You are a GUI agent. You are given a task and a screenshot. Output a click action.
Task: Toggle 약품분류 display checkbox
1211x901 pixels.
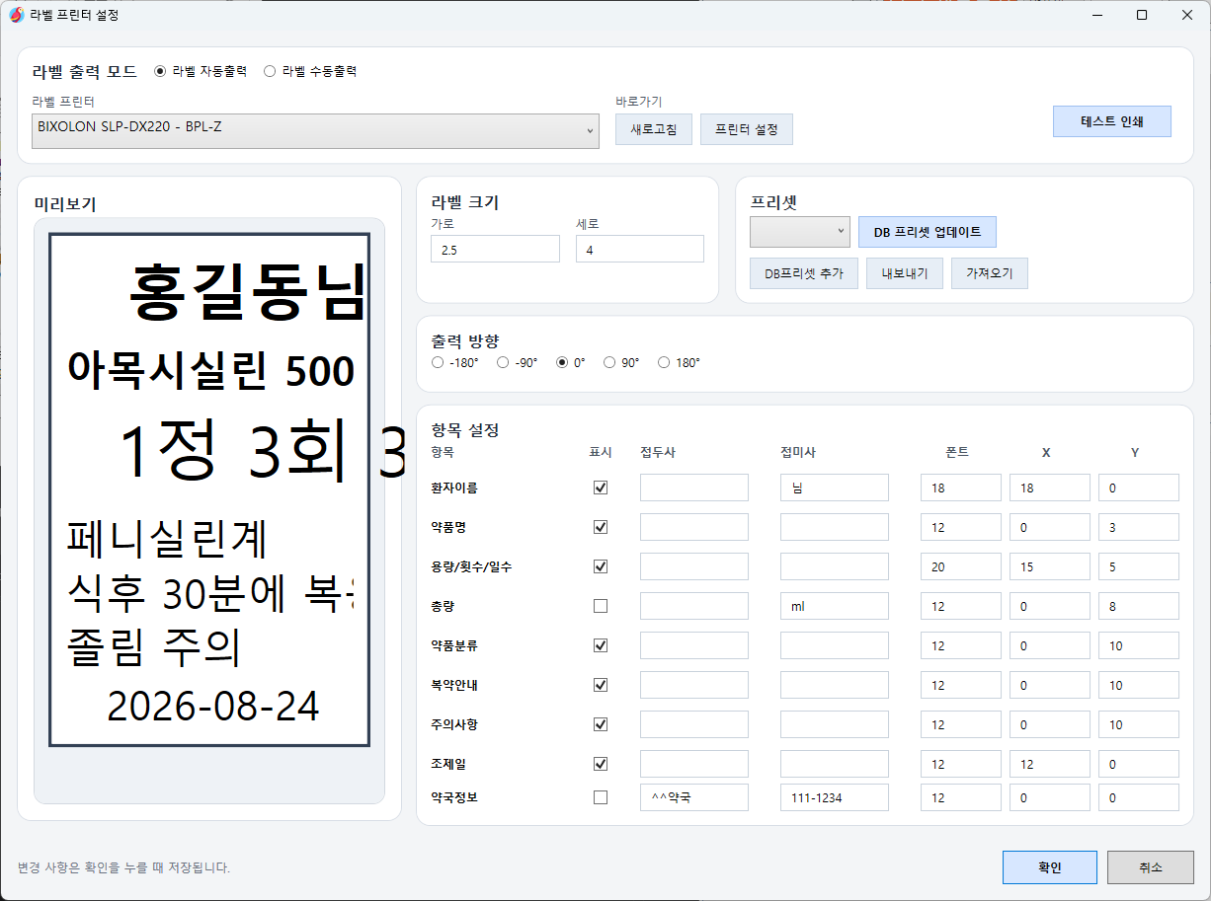[601, 645]
